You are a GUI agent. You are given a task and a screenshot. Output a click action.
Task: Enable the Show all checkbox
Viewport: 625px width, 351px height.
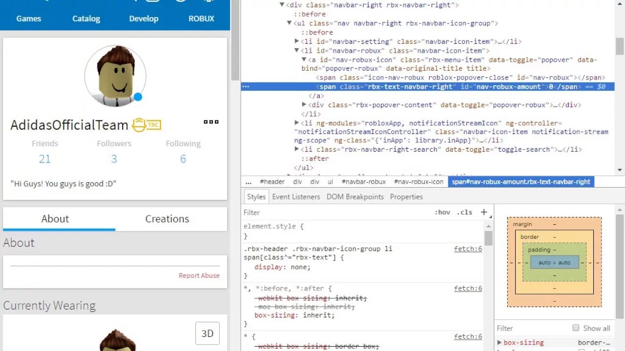click(x=576, y=328)
